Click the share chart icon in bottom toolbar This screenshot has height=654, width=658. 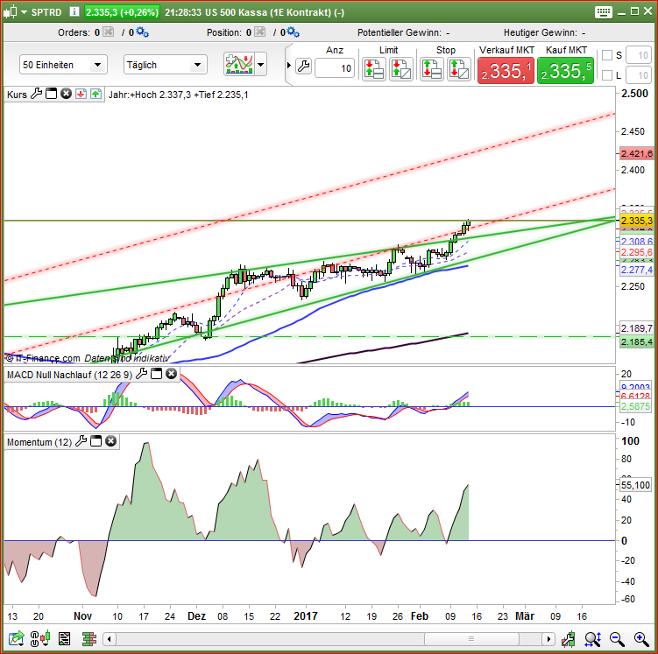pyautogui.click(x=16, y=639)
